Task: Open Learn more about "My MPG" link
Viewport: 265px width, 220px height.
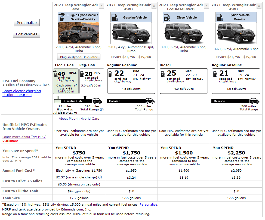Action: point(24,137)
